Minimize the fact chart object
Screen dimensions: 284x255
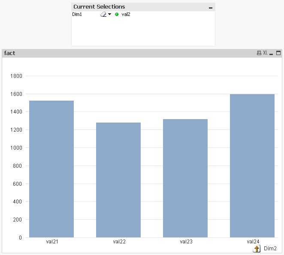pyautogui.click(x=271, y=54)
